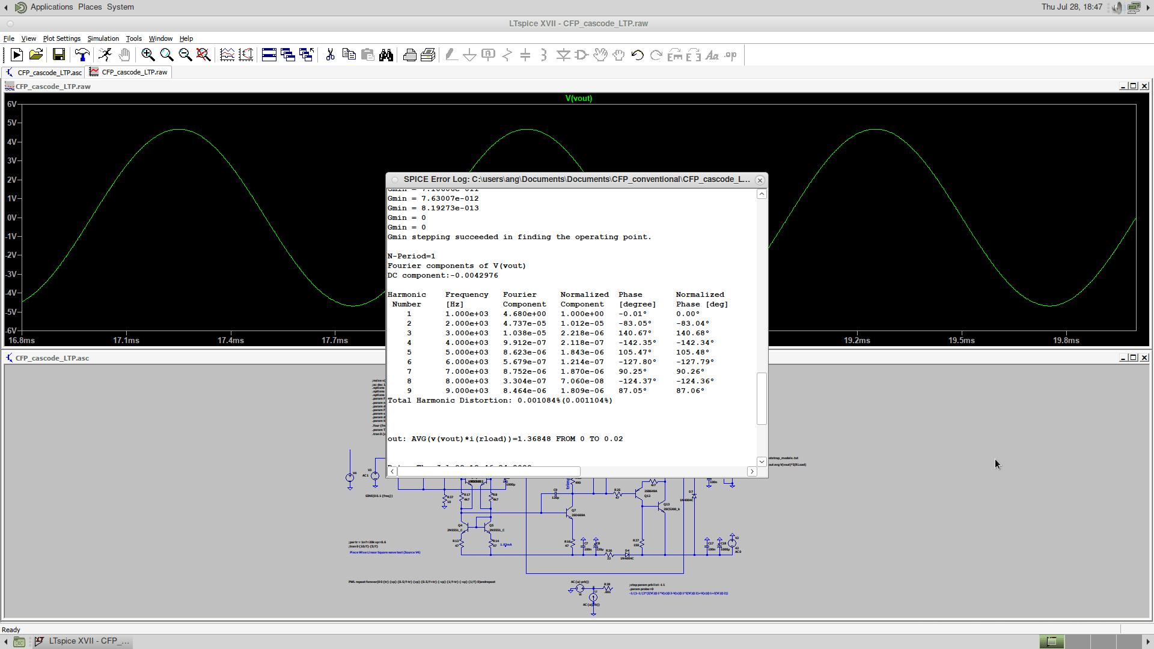Click the network icon in system tray
1154x649 pixels.
pos(1134,7)
